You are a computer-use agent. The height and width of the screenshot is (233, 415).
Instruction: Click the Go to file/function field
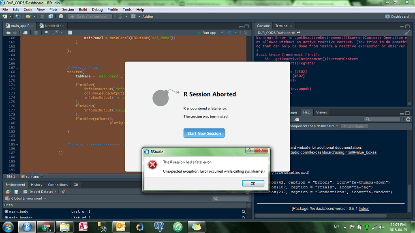(x=90, y=17)
